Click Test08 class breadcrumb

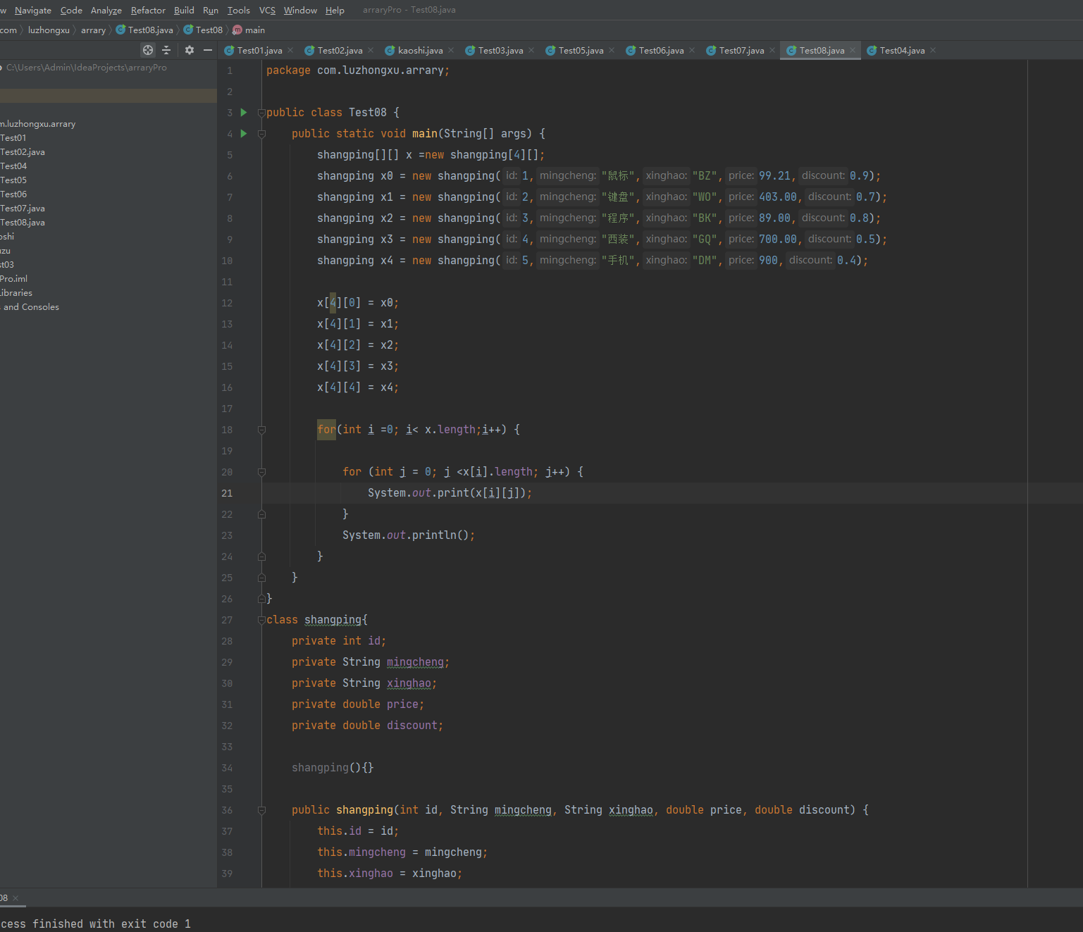tap(203, 30)
